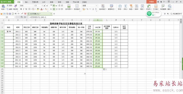Click the fill color bucket swatch
This screenshot has width=183, height=94.
click(38, 9)
